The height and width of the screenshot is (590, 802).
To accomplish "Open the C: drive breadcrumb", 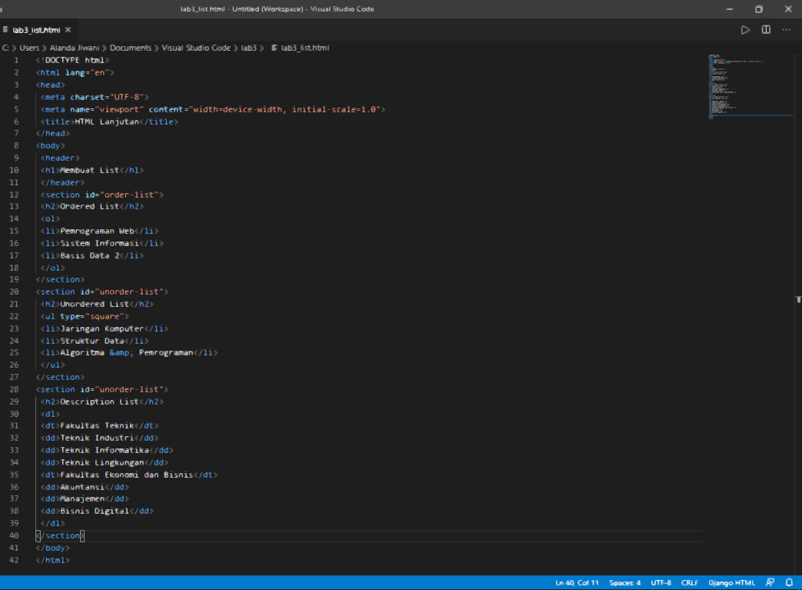I will [5, 48].
